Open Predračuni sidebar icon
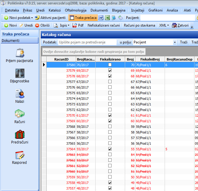Image resolution: width=198 pixels, height=191 pixels. pos(19,134)
